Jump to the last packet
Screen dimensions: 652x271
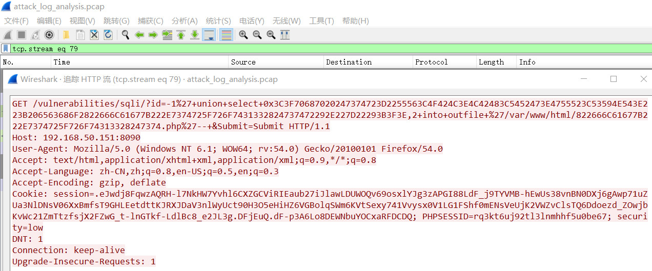pyautogui.click(x=195, y=35)
